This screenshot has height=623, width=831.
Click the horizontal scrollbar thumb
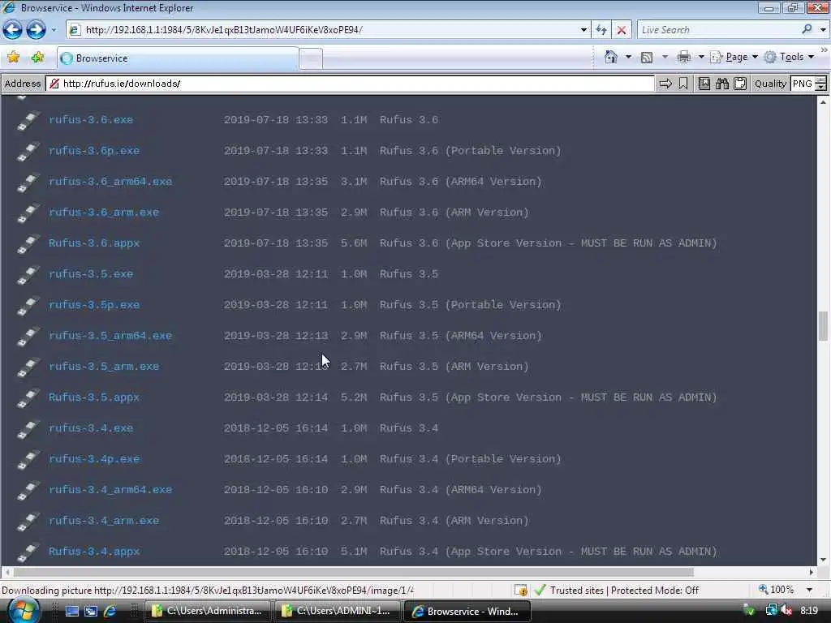click(x=354, y=572)
